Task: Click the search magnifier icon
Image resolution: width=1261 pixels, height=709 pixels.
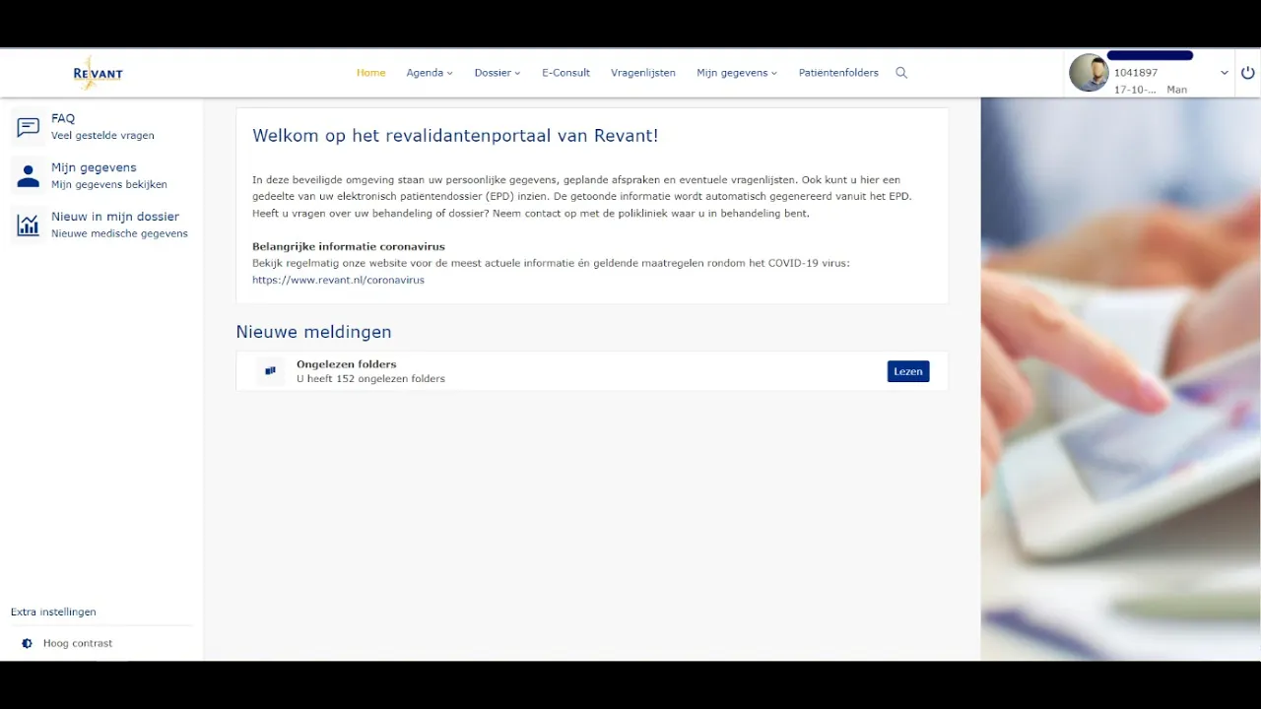Action: click(x=901, y=73)
